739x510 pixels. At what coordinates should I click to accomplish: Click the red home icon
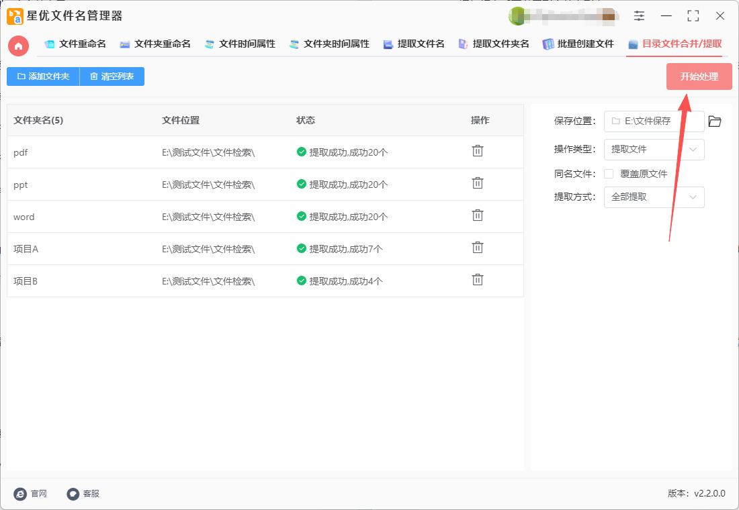click(x=18, y=46)
